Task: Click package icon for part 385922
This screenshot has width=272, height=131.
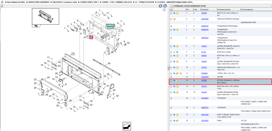Action: 177,56
